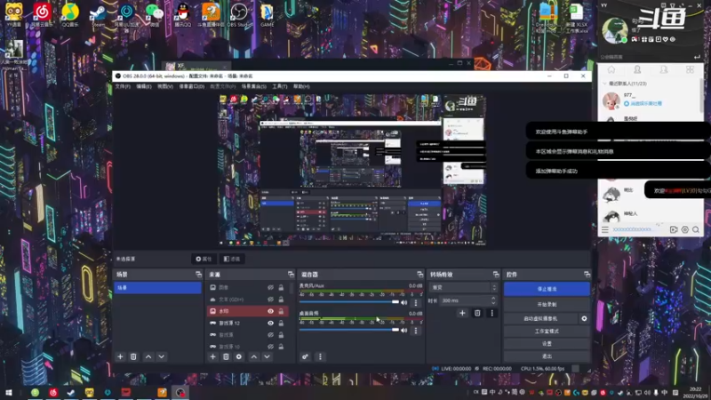
Task: Pop out the Sources panel with its header dock icon
Action: pyautogui.click(x=292, y=275)
